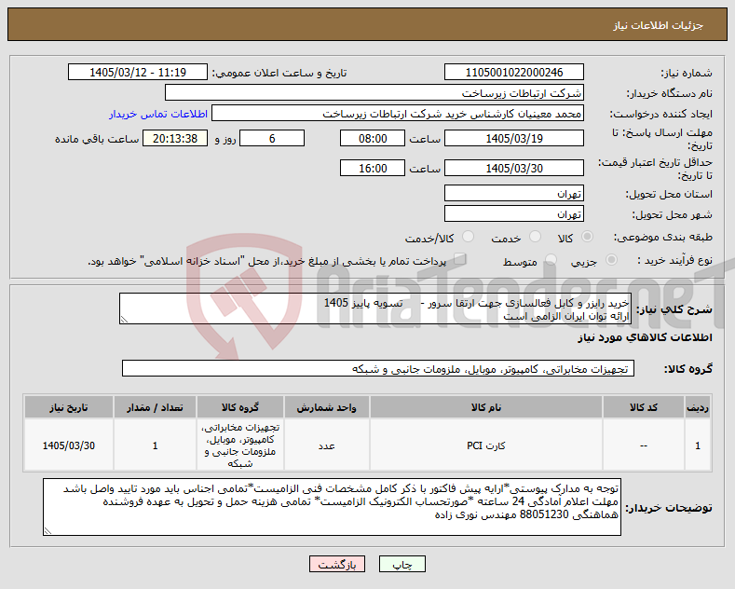Click the شماره نیاز field 1105001022000246
Viewport: 735px width, 589px height.
513,72
